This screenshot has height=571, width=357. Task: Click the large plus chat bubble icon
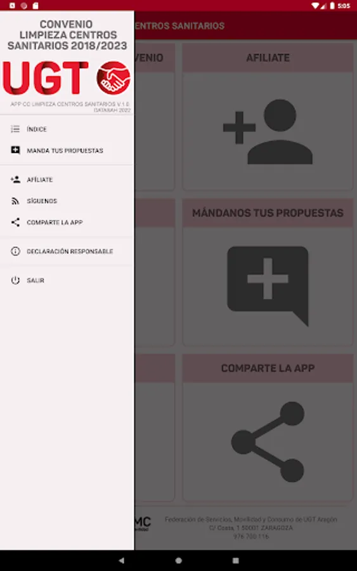tap(268, 285)
